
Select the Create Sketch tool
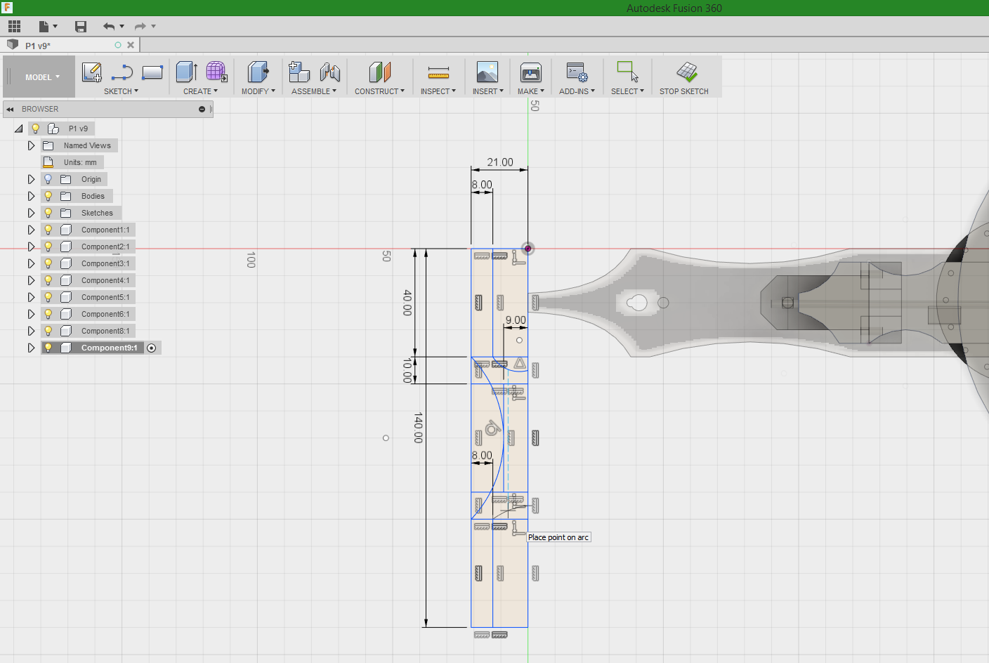point(92,72)
